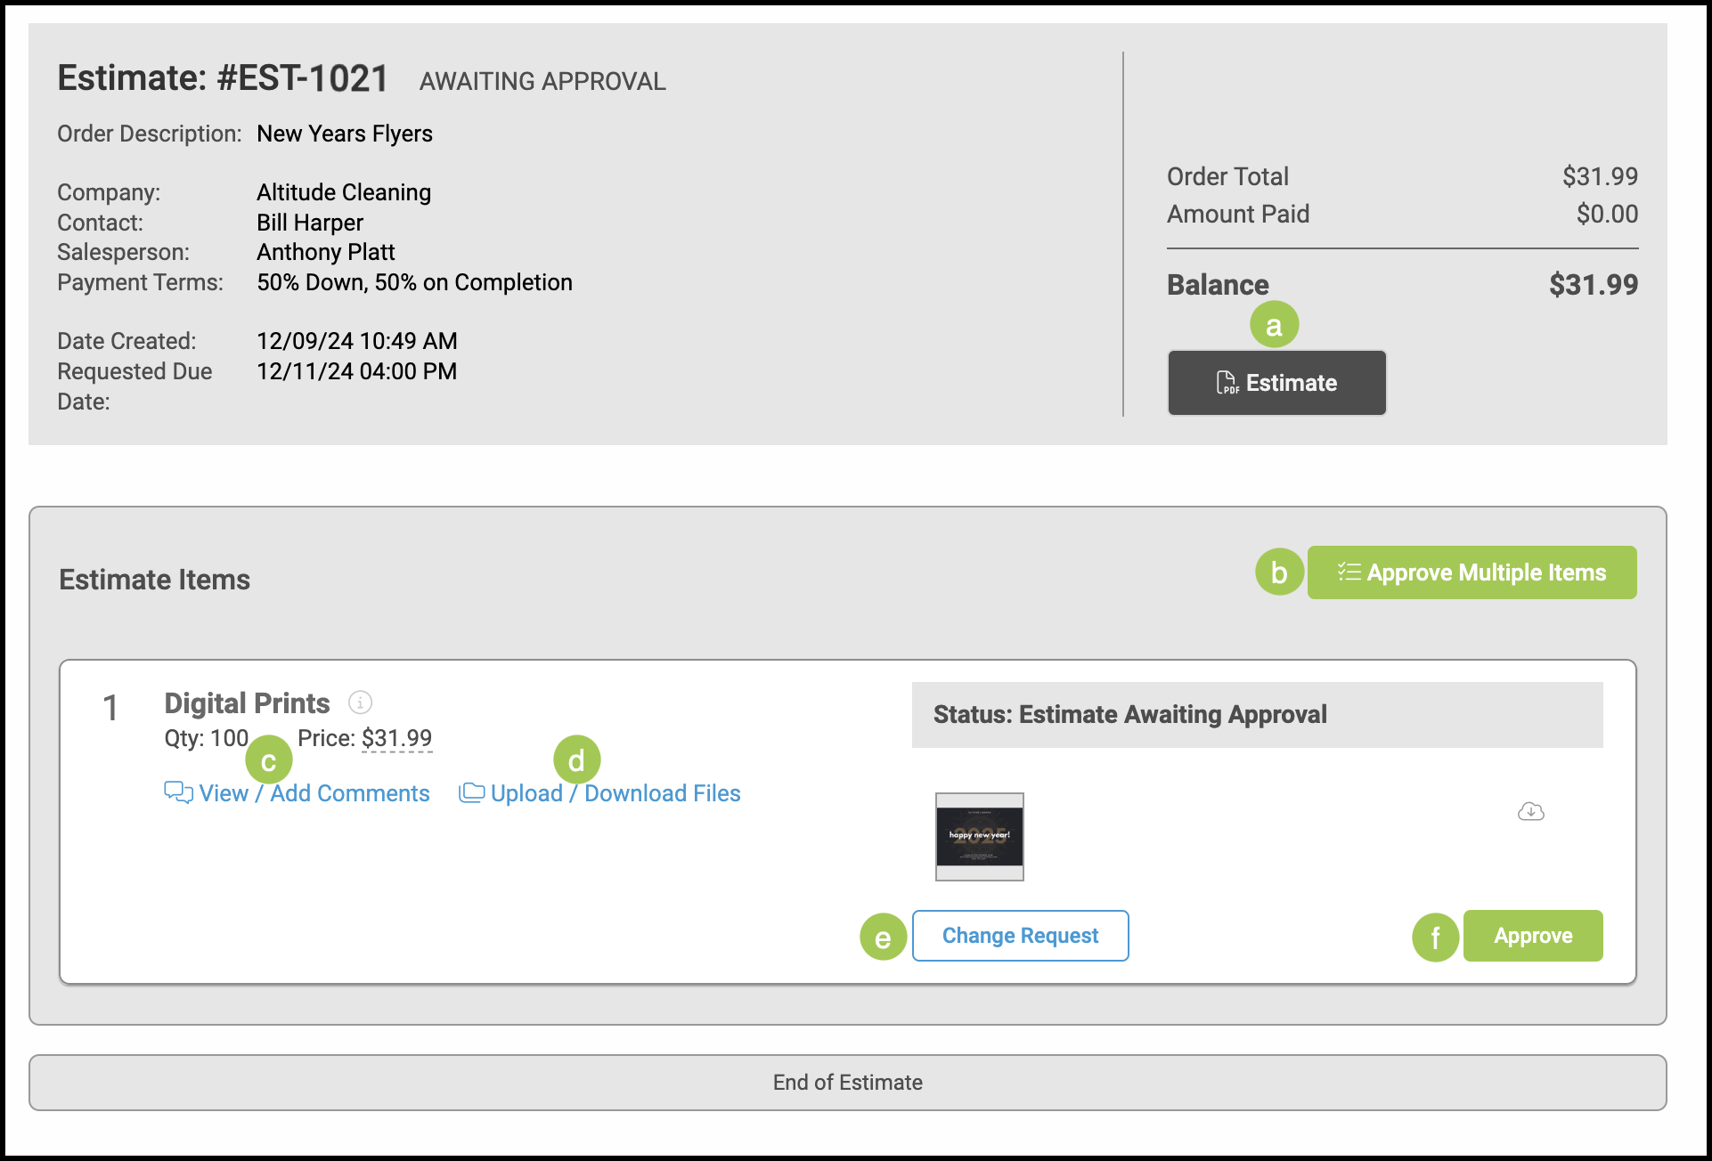Click green marker labeled e

pyautogui.click(x=883, y=938)
